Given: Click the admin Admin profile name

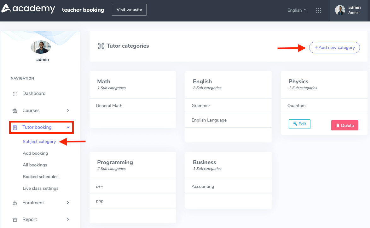Looking at the screenshot, I should pos(354,10).
